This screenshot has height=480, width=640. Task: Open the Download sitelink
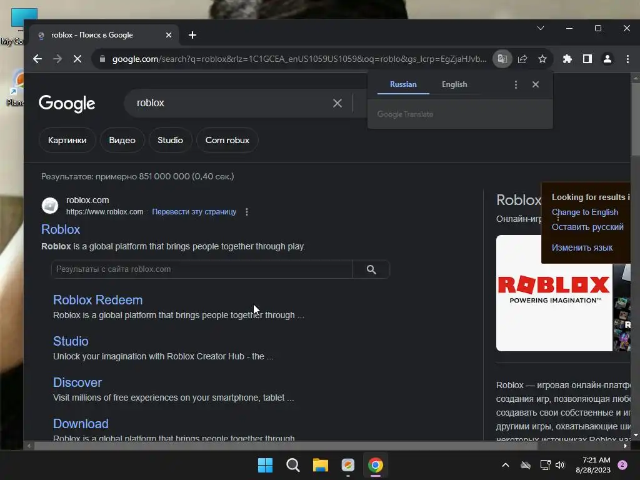tap(81, 423)
